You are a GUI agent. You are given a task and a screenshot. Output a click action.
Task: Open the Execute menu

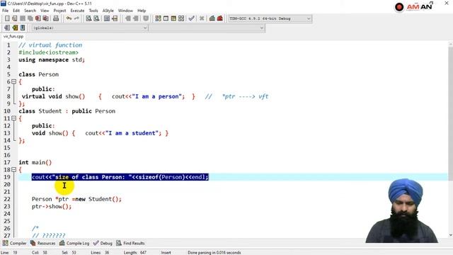(x=77, y=11)
